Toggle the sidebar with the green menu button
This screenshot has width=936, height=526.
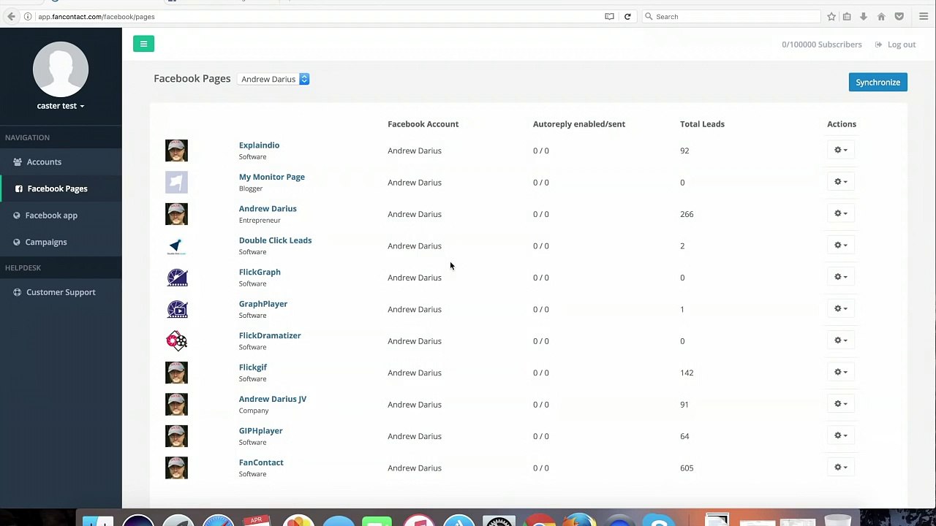coord(143,44)
